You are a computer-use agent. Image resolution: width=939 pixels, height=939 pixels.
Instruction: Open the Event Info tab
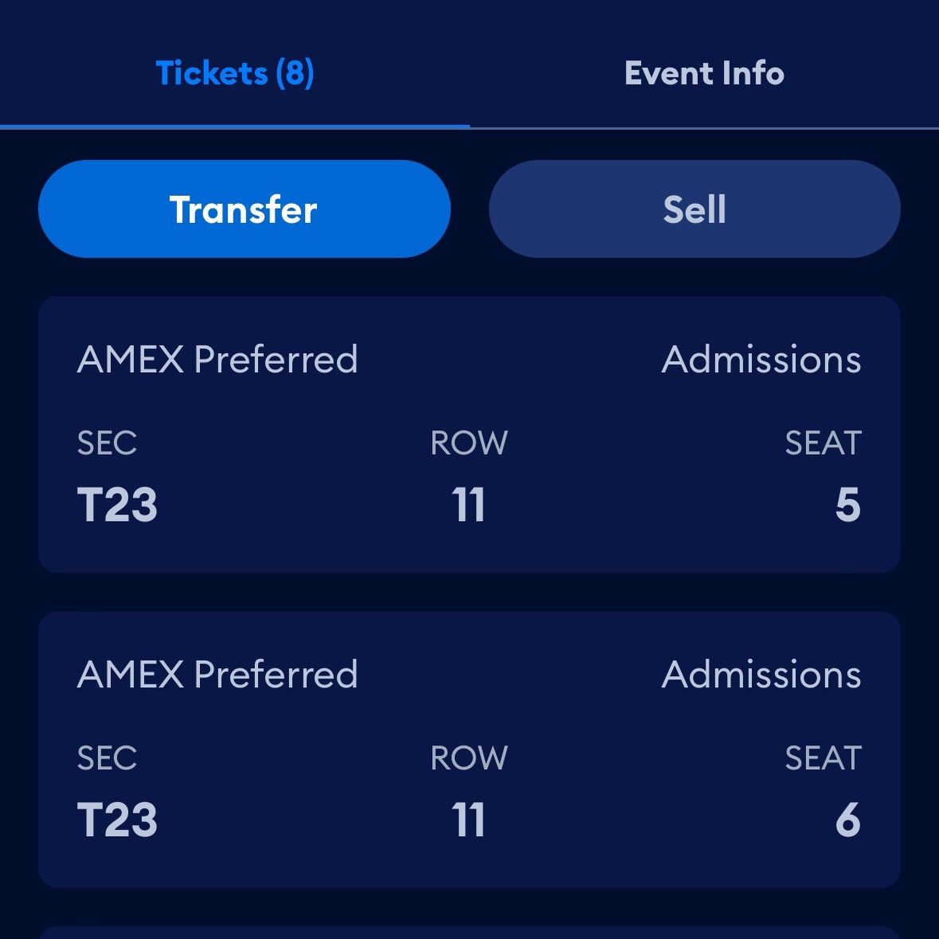(704, 73)
